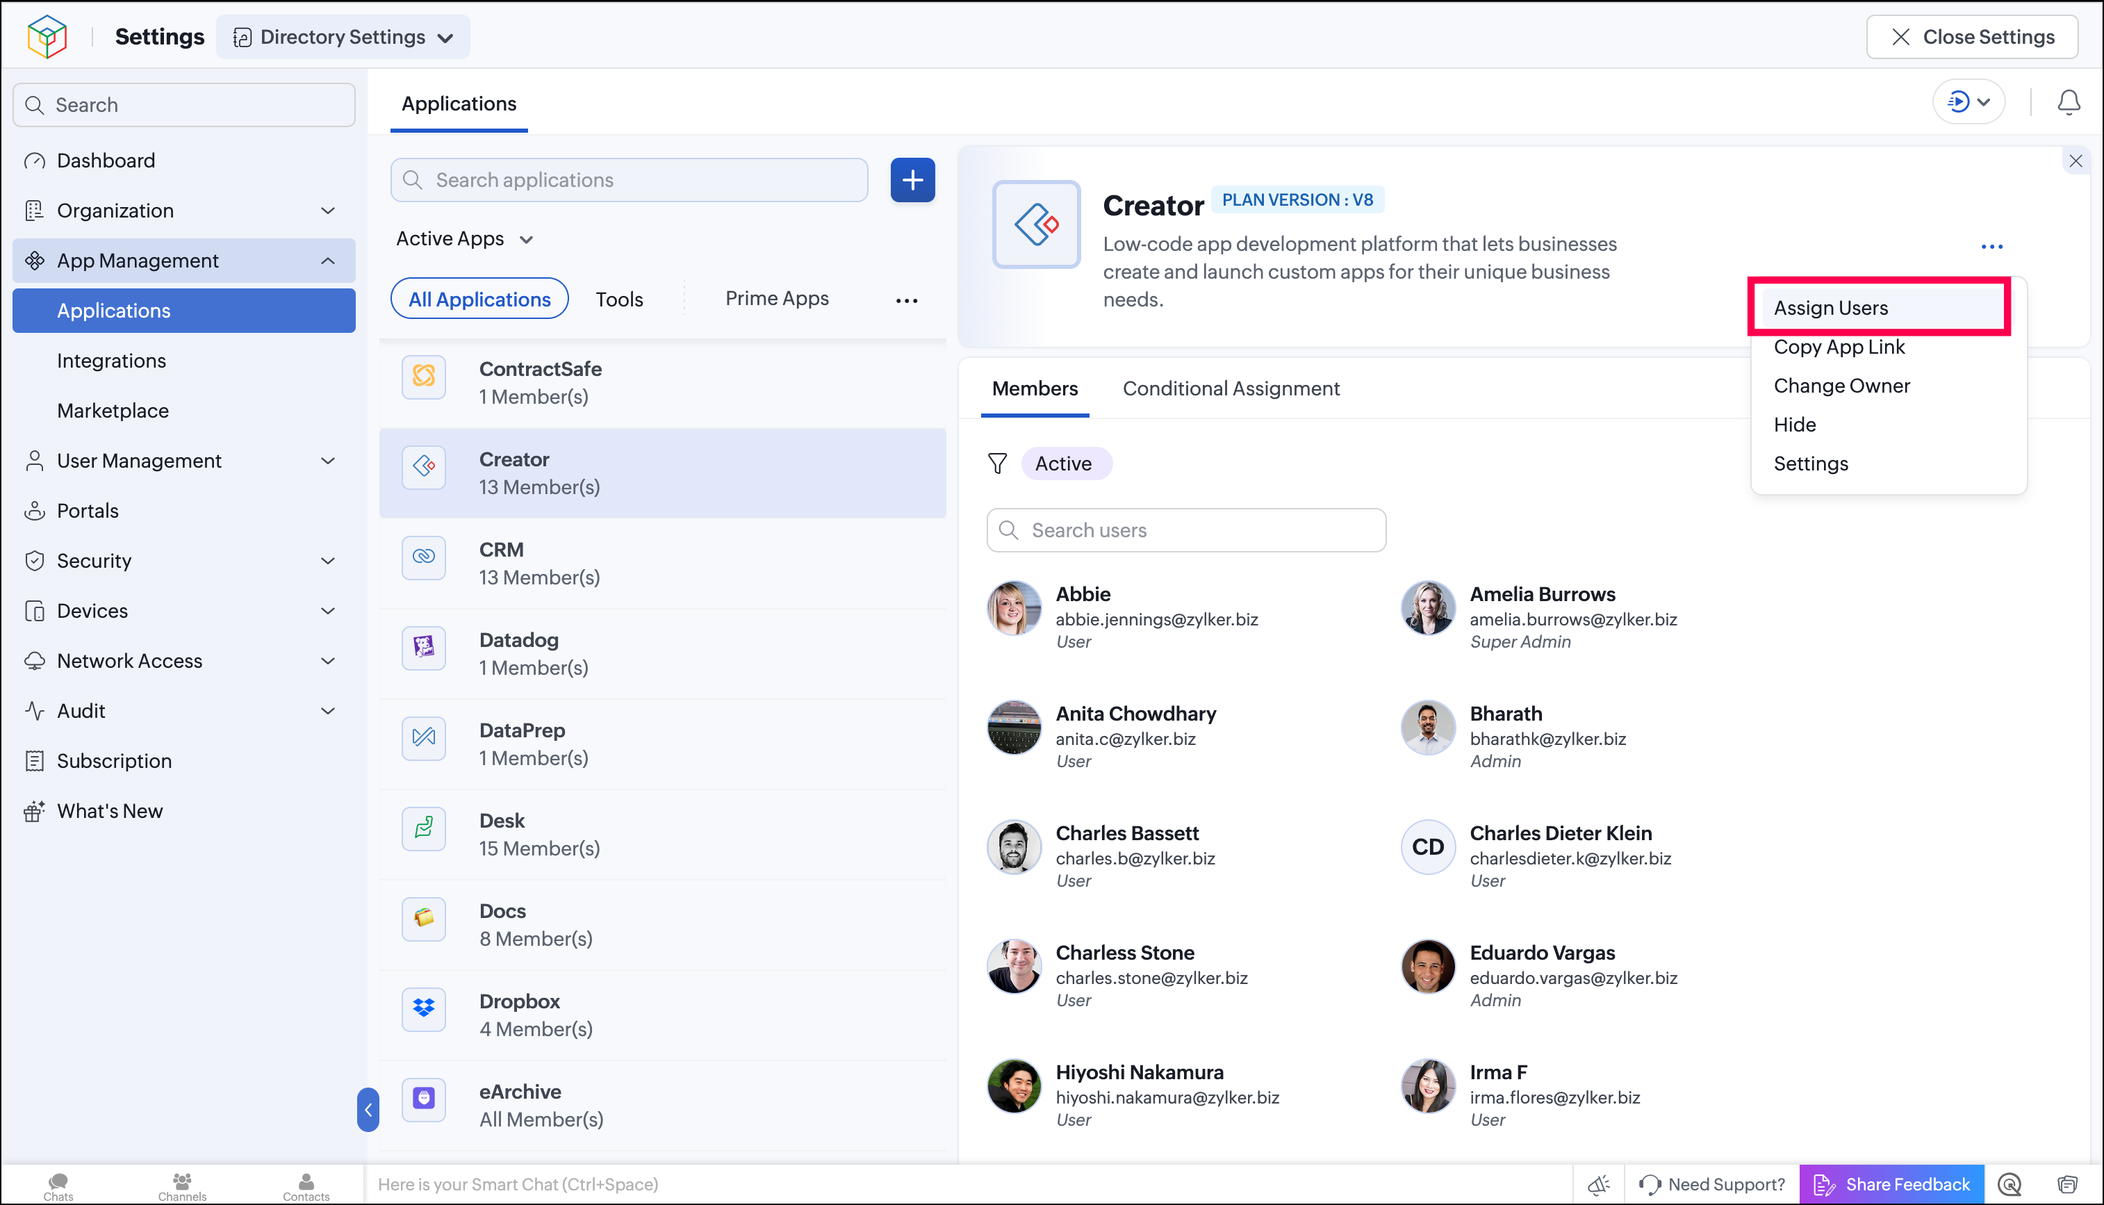Screen dimensions: 2104x1205
Task: Click the announcements megaphone icon
Action: [1598, 1184]
